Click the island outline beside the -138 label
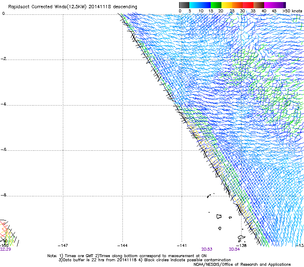 pos(242,238)
